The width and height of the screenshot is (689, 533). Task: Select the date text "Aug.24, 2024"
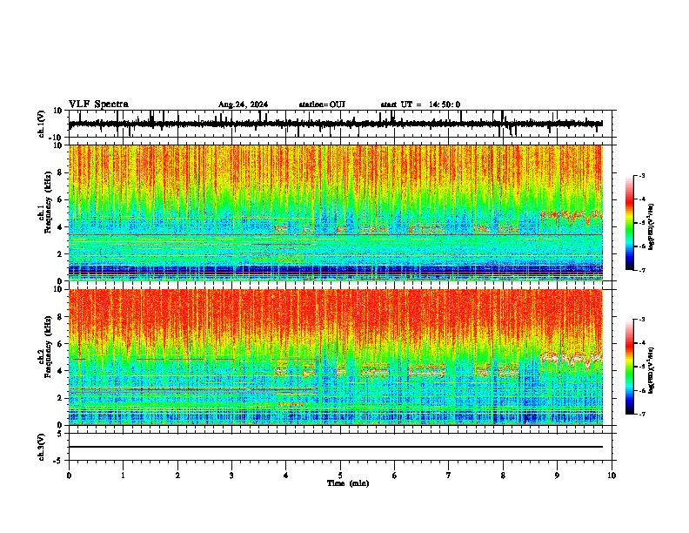(x=243, y=105)
